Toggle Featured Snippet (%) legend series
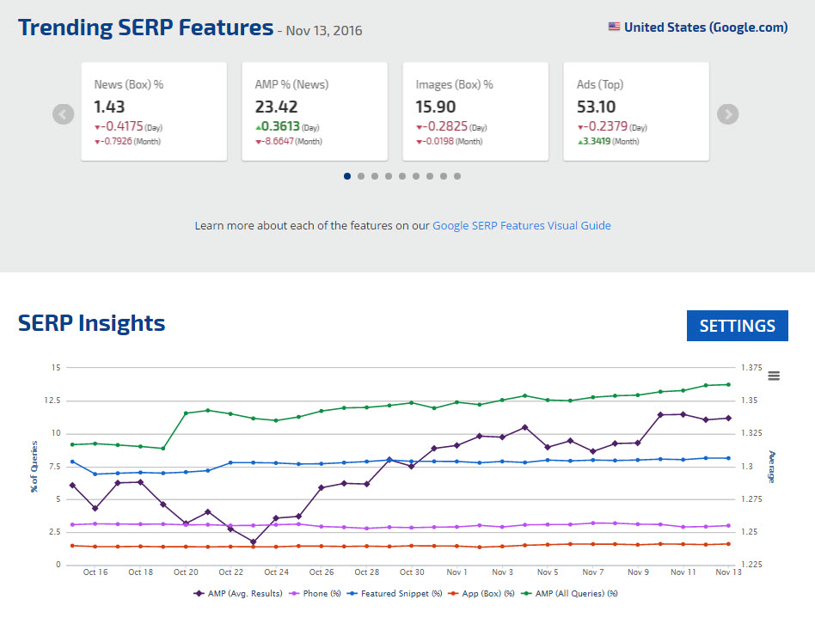Image resolution: width=815 pixels, height=630 pixels. (x=395, y=593)
